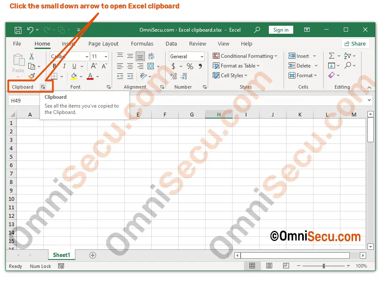Switch to the Formulas tab

[x=142, y=44]
